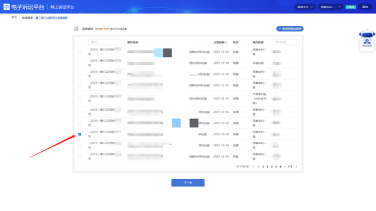Tick the third case row checkbox
The width and height of the screenshot is (376, 211).
80,74
